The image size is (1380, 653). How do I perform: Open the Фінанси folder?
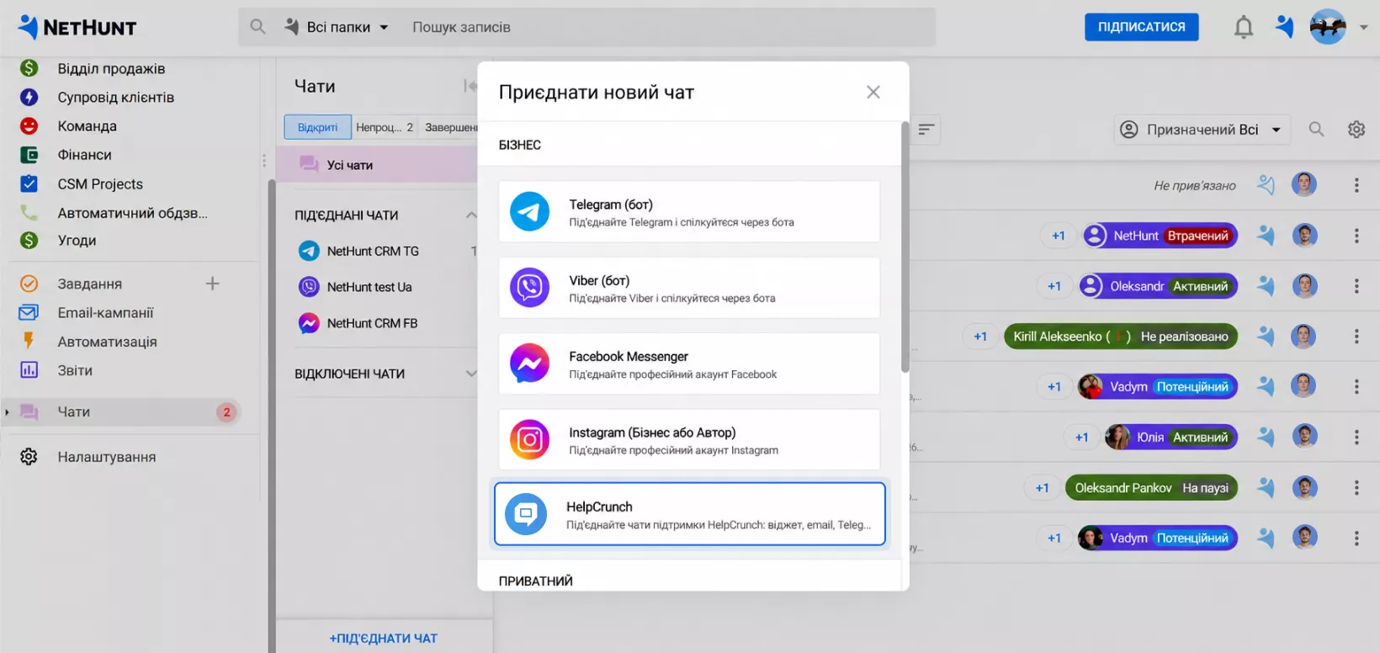coord(84,155)
